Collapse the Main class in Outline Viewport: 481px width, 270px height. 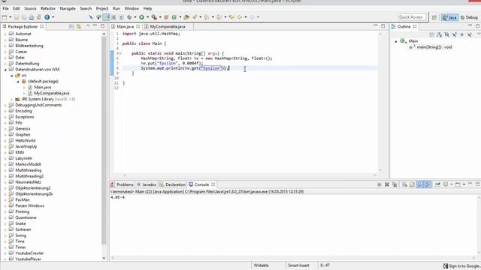click(396, 41)
